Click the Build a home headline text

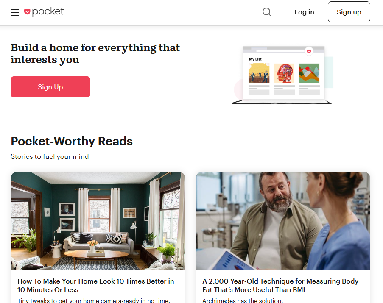pyautogui.click(x=95, y=53)
